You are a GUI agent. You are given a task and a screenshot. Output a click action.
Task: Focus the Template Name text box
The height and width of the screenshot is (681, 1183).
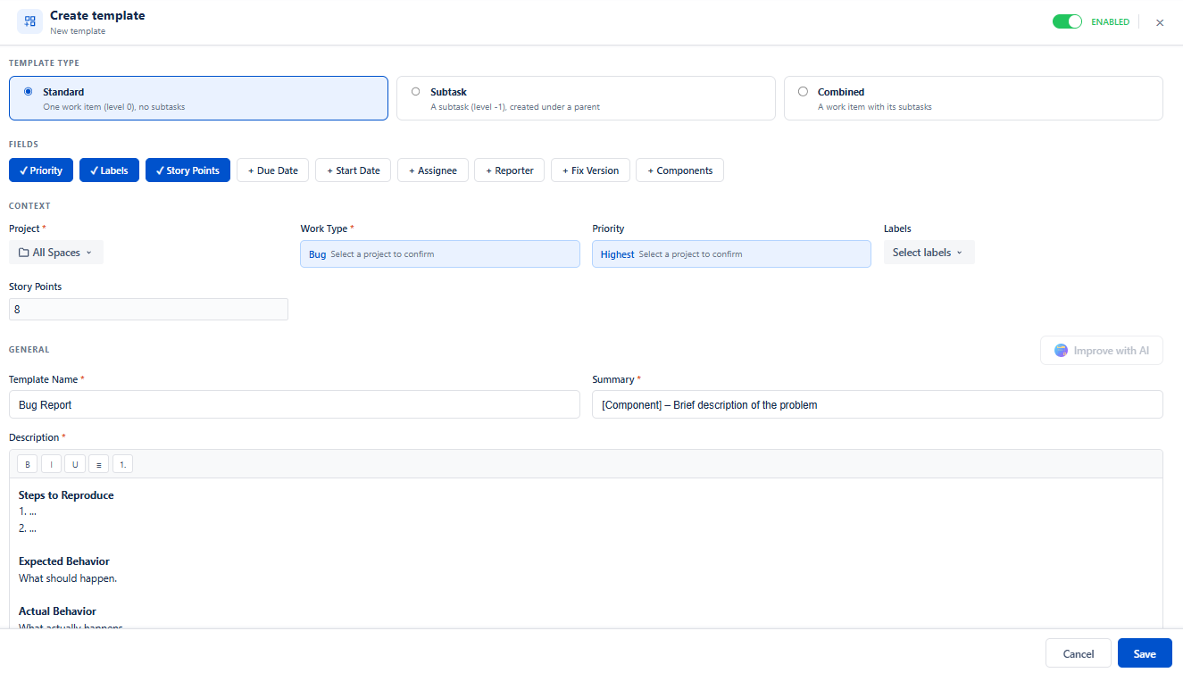tap(295, 404)
